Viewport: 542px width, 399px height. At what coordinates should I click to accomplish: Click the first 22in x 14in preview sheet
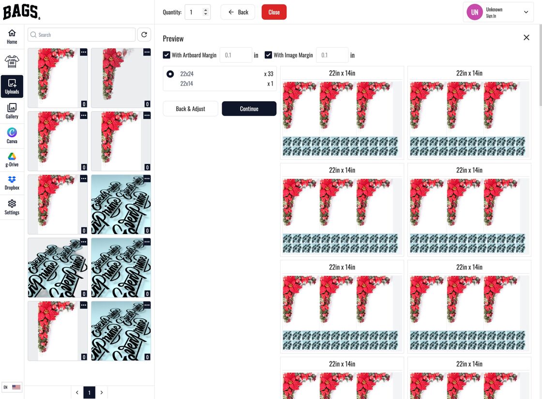pyautogui.click(x=342, y=113)
